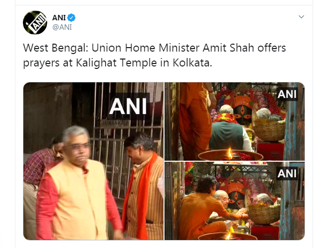Open the top-right photo of the Kali idol

[235, 122]
